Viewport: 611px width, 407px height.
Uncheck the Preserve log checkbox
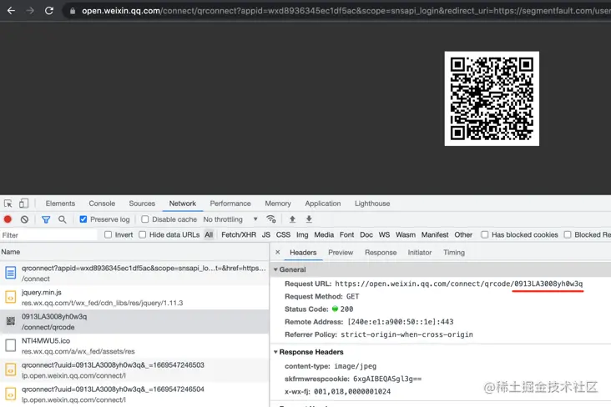tap(83, 219)
